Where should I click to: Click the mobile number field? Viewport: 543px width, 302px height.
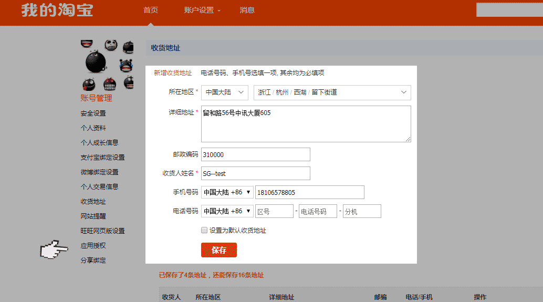click(310, 192)
